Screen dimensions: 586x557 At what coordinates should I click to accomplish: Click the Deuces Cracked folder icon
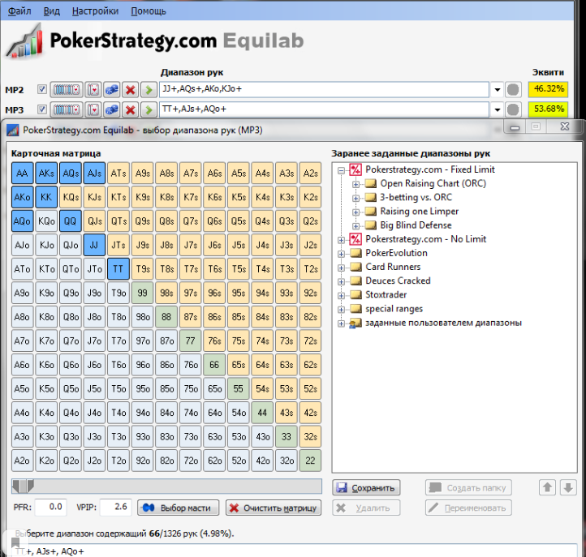pyautogui.click(x=355, y=281)
